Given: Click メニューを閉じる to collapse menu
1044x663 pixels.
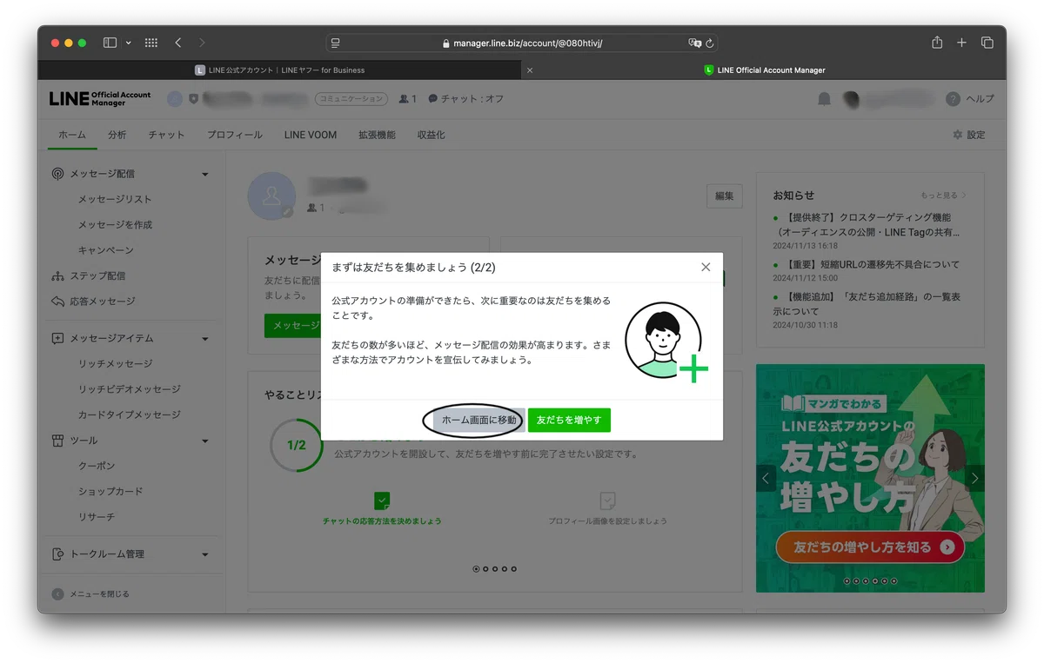Looking at the screenshot, I should (90, 594).
